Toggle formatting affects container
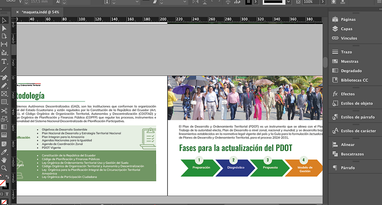This screenshot has height=205, width=382. click(2, 194)
